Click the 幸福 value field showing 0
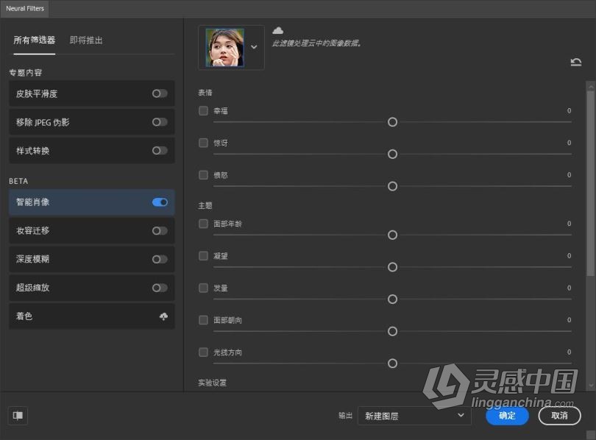596x440 pixels. click(x=569, y=110)
